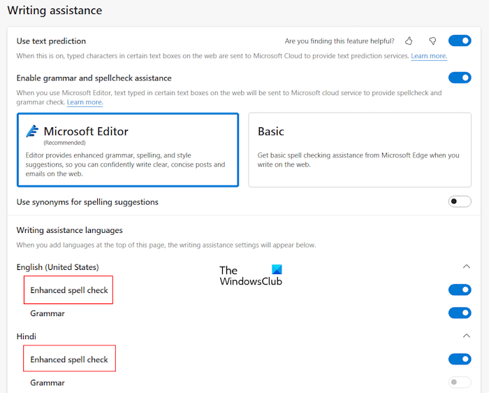Select the Basic spell check card
Image resolution: width=489 pixels, height=393 pixels.
pyautogui.click(x=360, y=150)
